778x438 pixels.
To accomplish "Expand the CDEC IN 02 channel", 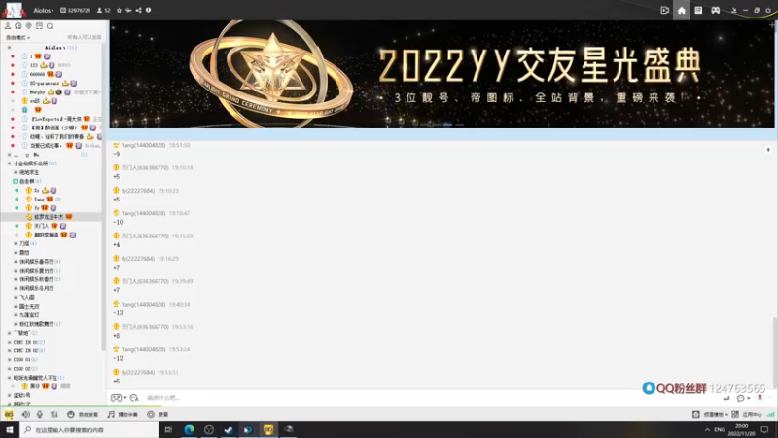I will coord(10,350).
